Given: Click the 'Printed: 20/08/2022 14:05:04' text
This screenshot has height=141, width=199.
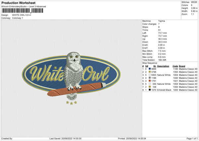Looking at the screenshot, I should tap(132, 138).
